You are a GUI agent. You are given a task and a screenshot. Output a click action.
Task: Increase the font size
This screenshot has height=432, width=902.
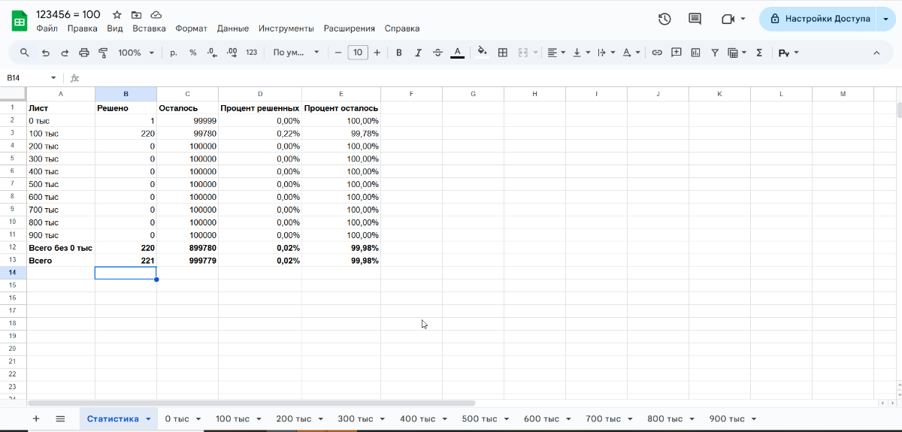[x=377, y=53]
